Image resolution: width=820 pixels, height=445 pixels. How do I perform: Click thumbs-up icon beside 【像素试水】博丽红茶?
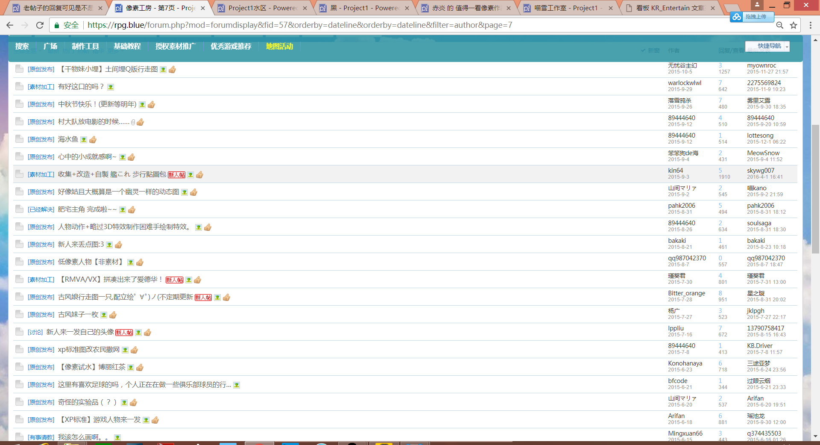click(x=140, y=368)
